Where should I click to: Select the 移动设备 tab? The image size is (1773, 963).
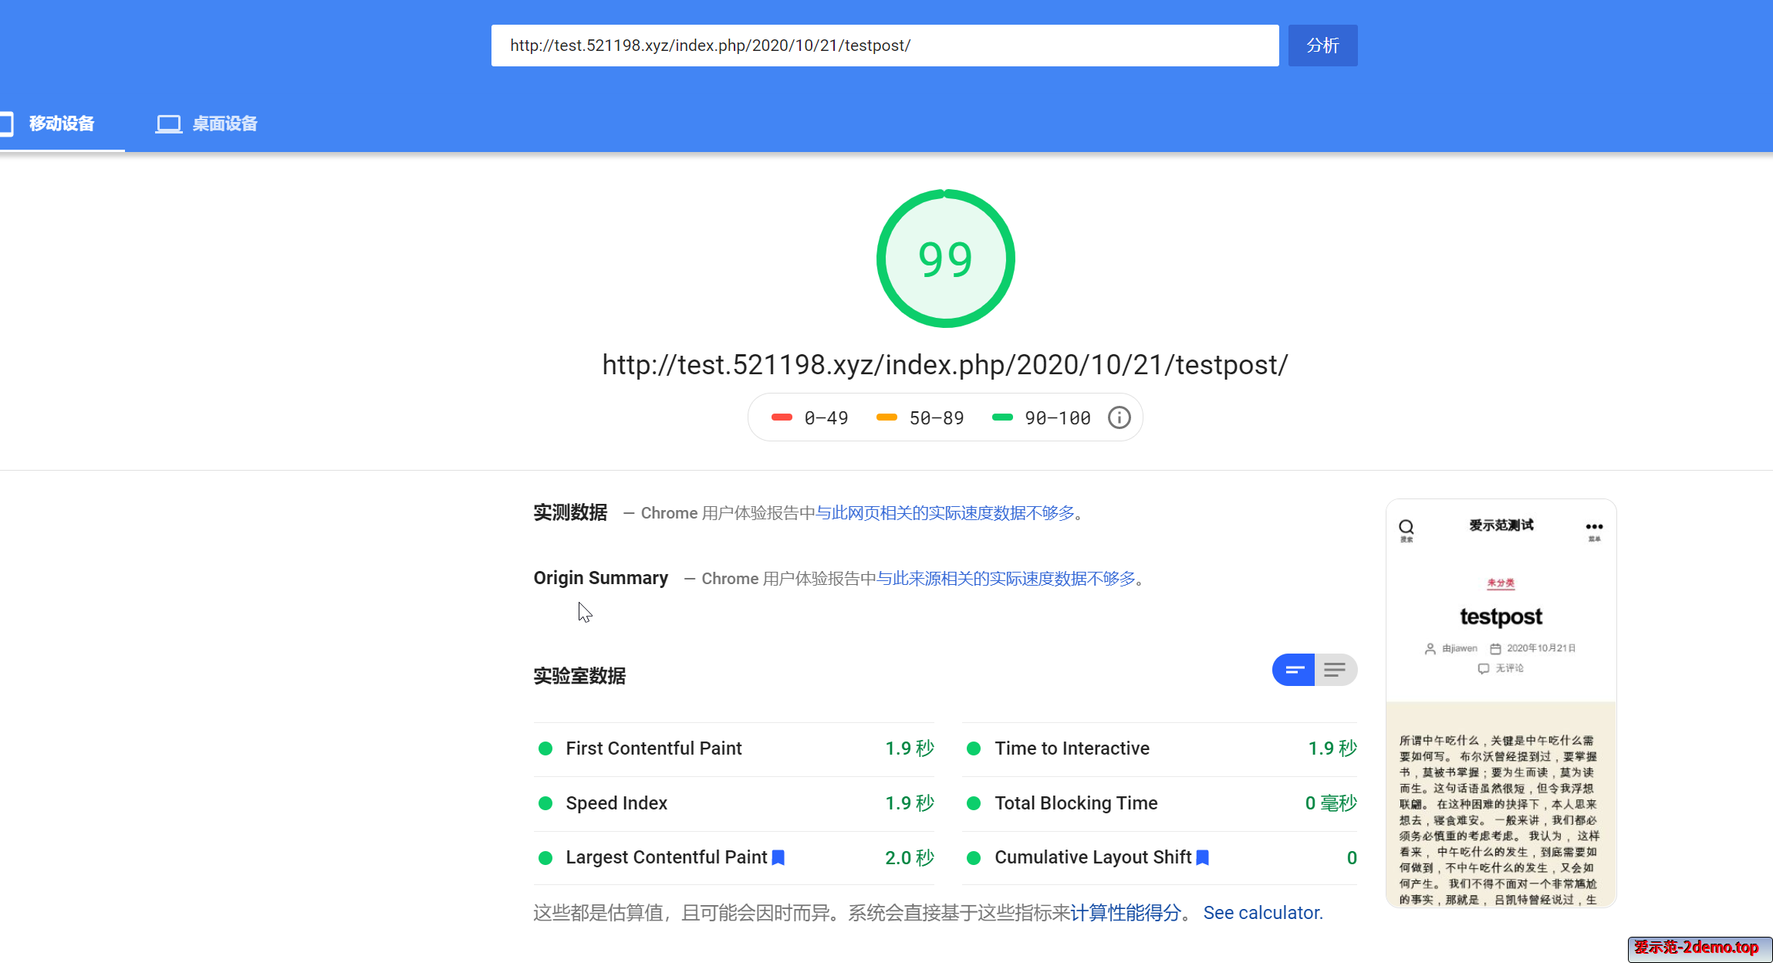62,123
